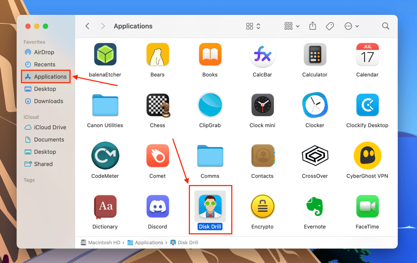Image resolution: width=417 pixels, height=263 pixels.
Task: Select the Clockify Desktop app icon
Action: 367,105
